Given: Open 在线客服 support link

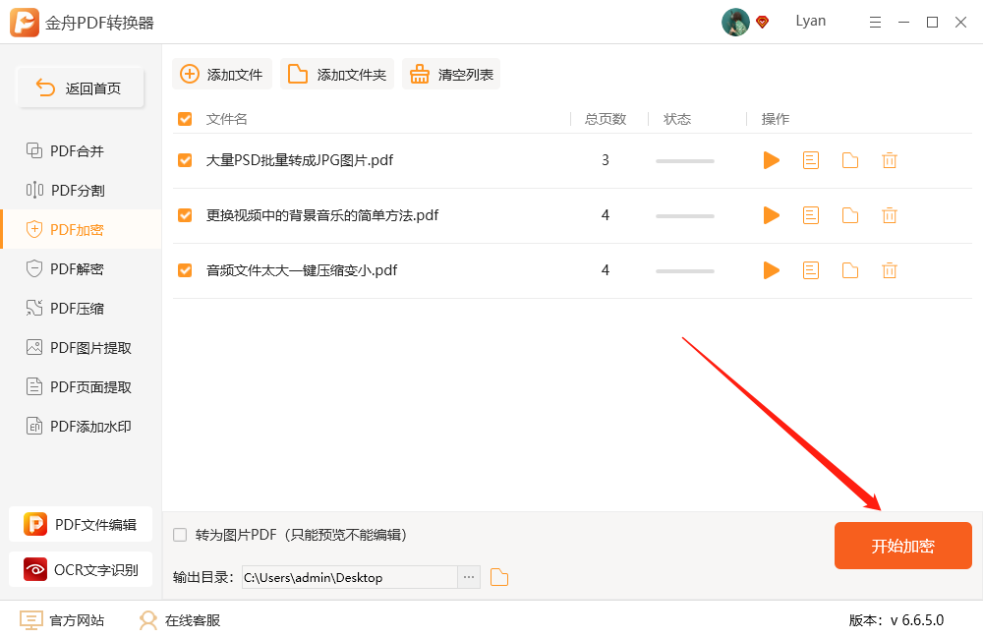Looking at the screenshot, I should pos(179,620).
